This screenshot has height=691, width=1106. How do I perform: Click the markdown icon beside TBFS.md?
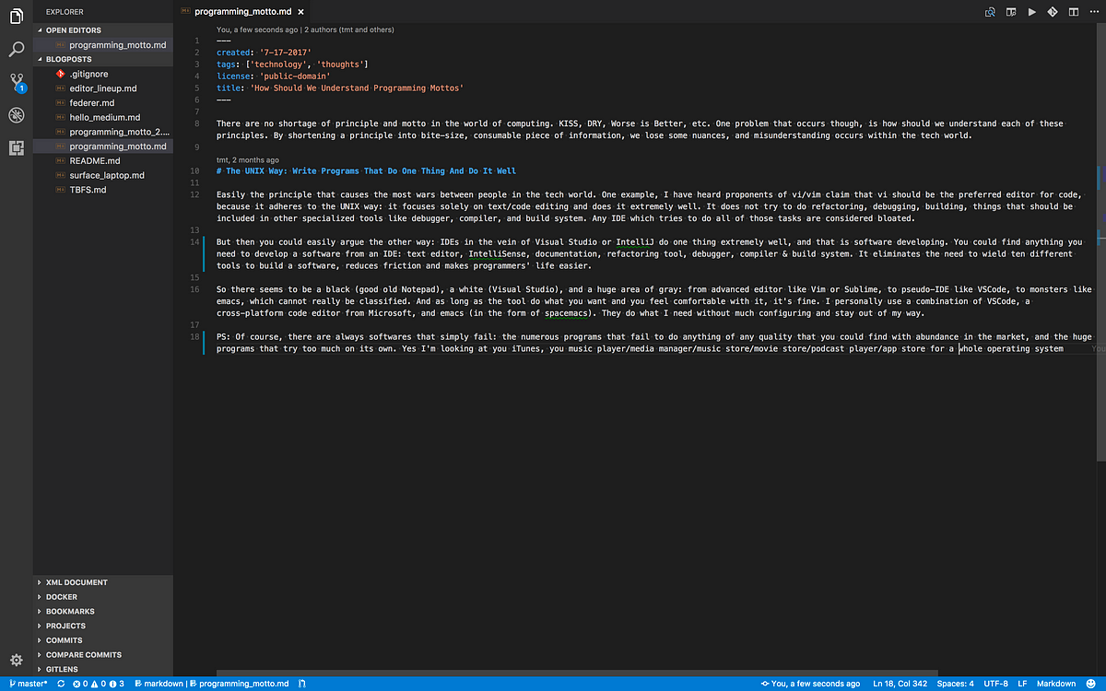point(60,190)
